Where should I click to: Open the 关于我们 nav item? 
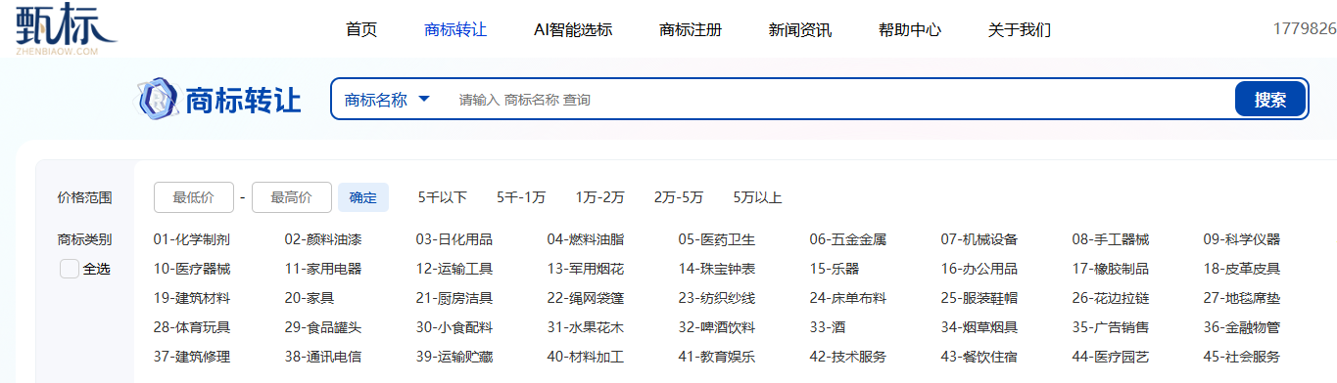click(1020, 29)
